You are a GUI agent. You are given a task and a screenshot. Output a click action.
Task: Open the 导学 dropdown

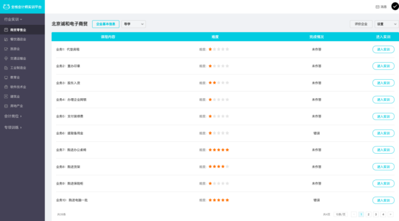pos(133,24)
